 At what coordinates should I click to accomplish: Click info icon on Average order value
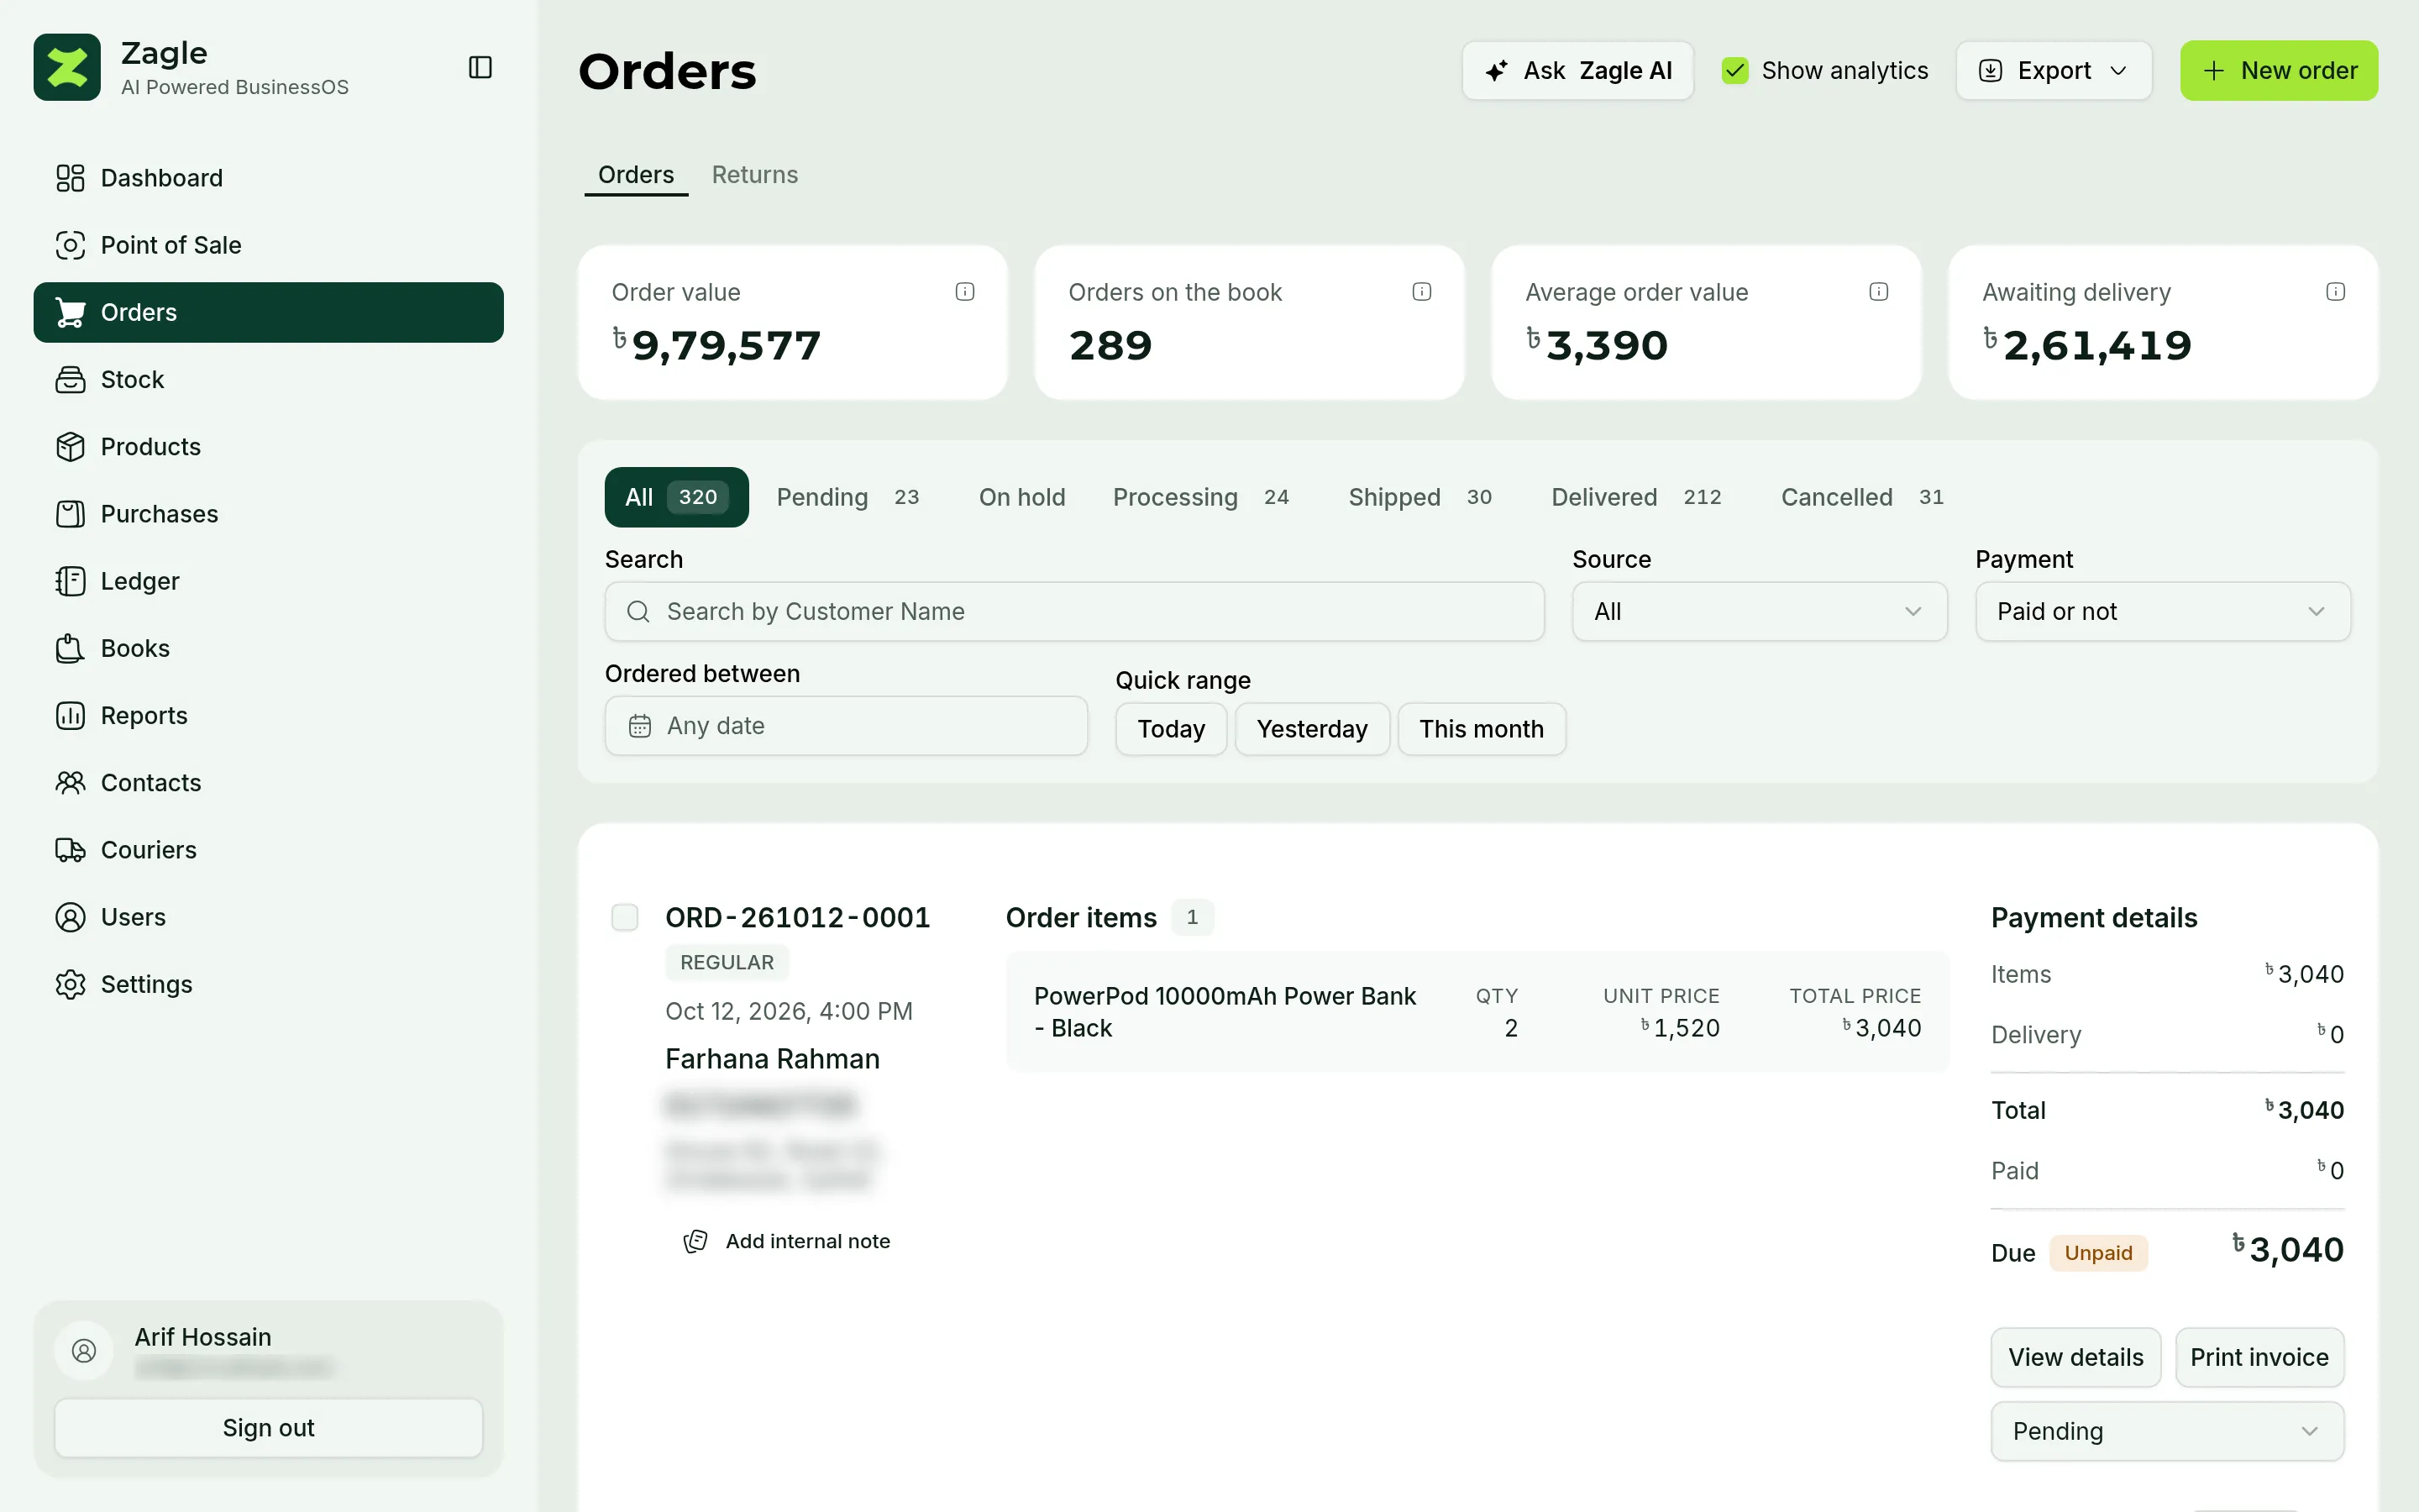pos(1878,291)
